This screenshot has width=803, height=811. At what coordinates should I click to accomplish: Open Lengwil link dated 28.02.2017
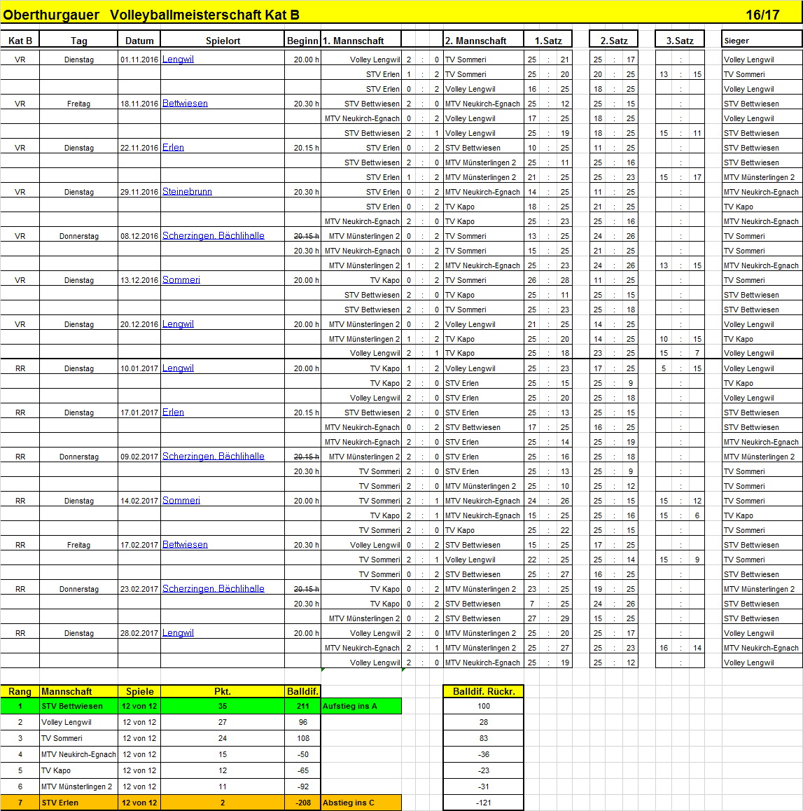click(178, 633)
